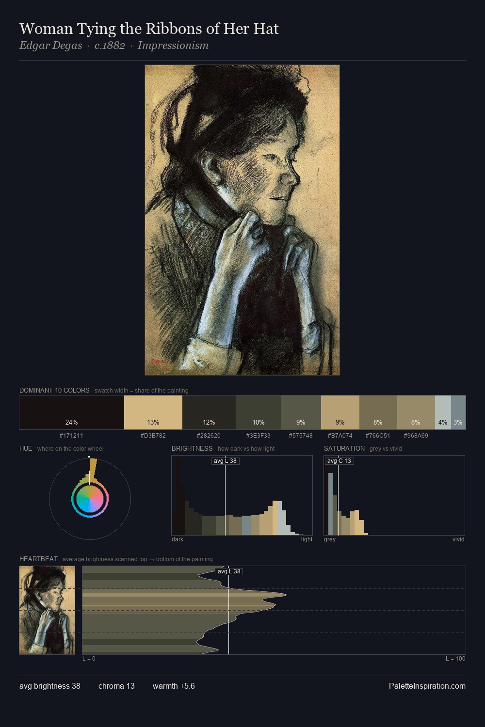
Task: Select the 13% tan swatch #D3B782
Action: (x=153, y=412)
